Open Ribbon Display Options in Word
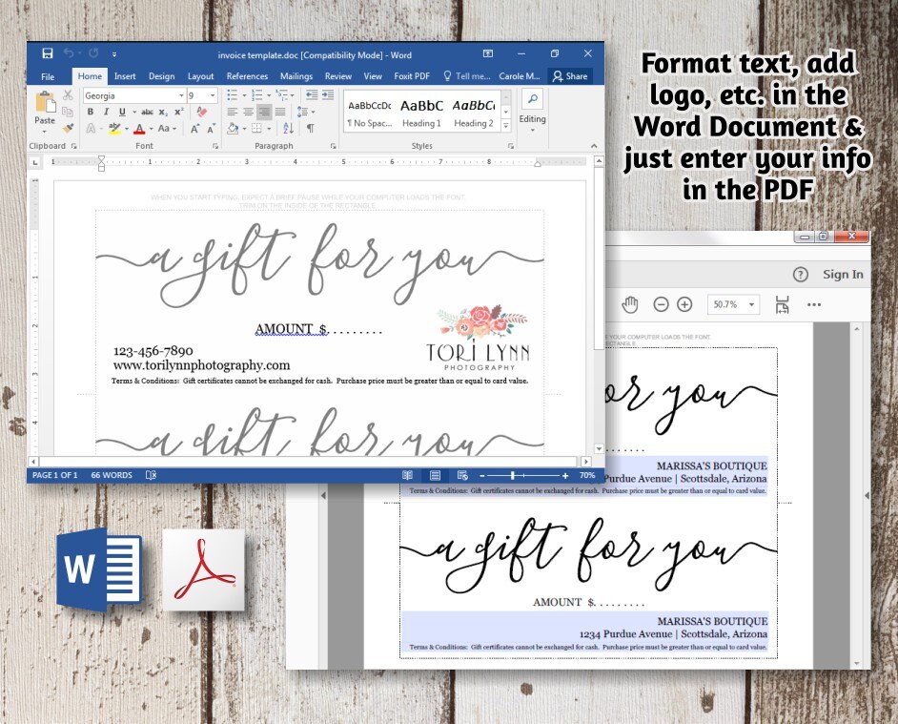 click(x=488, y=53)
